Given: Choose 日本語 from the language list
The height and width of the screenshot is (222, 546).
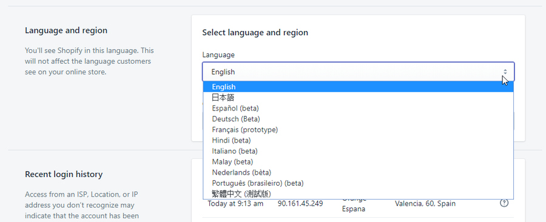Looking at the screenshot, I should (358, 98).
